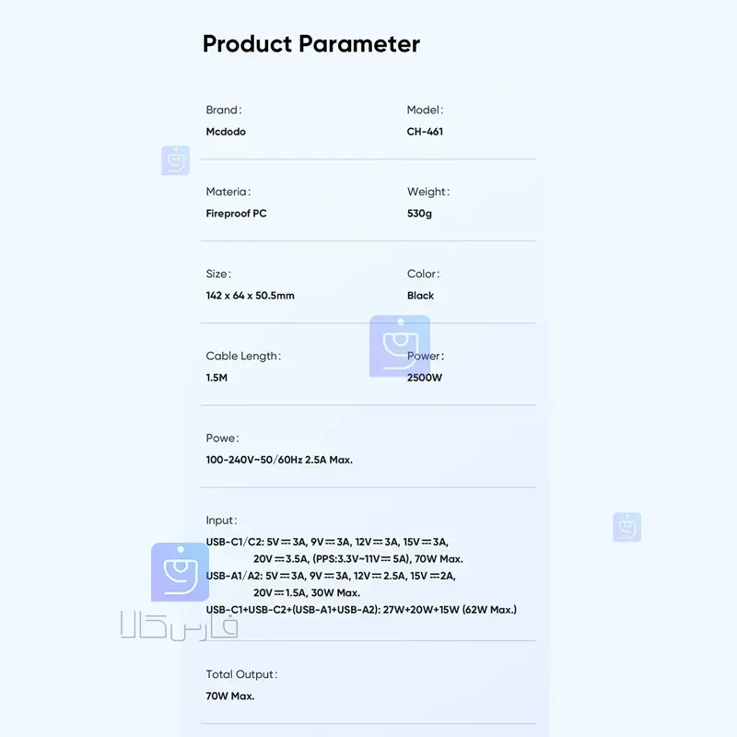Click the large watermark icon over USB-A1/A2 text

click(x=180, y=572)
